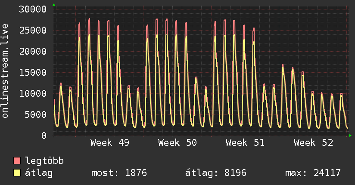355x185 pixels.
Task: Click the 25000 y-axis label
Action: click(x=33, y=30)
